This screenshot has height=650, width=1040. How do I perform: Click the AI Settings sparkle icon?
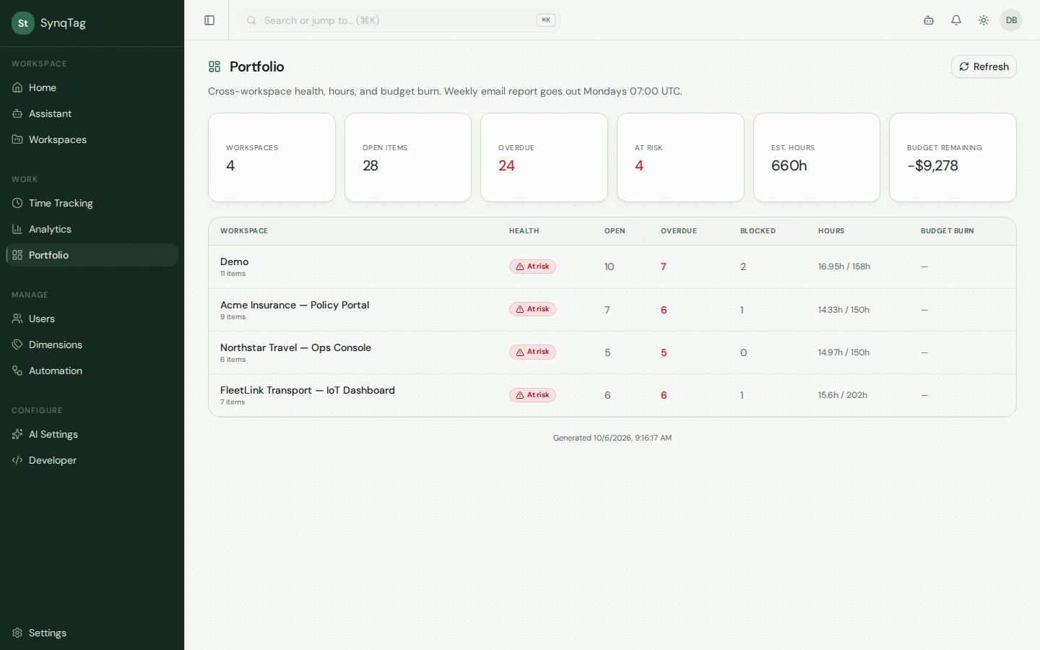click(x=17, y=434)
